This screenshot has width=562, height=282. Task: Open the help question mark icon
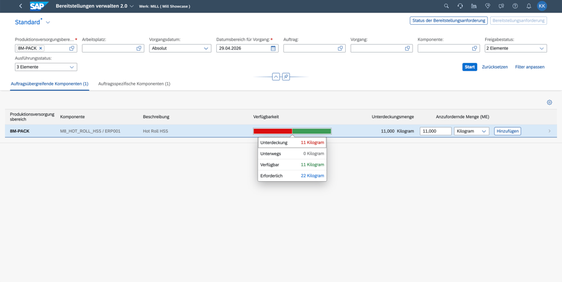pos(515,6)
